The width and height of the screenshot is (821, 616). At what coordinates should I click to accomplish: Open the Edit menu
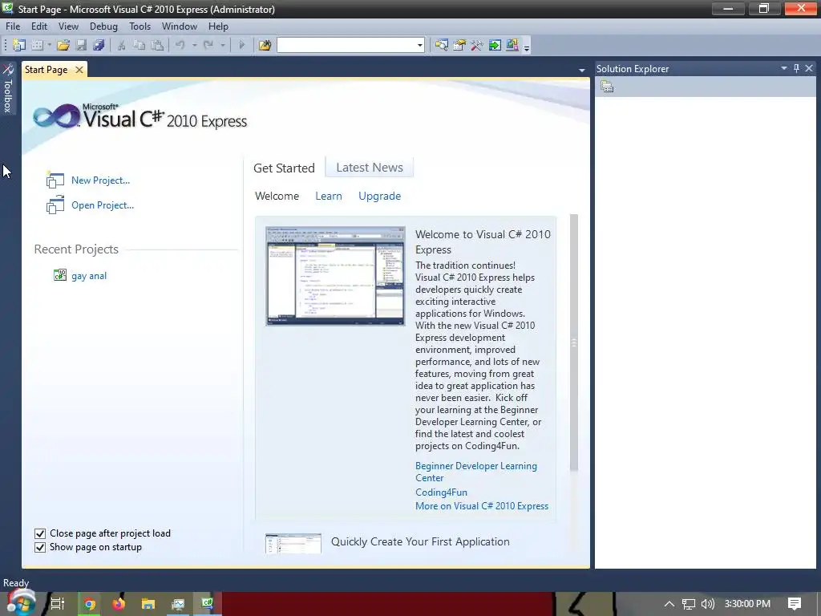pos(39,26)
